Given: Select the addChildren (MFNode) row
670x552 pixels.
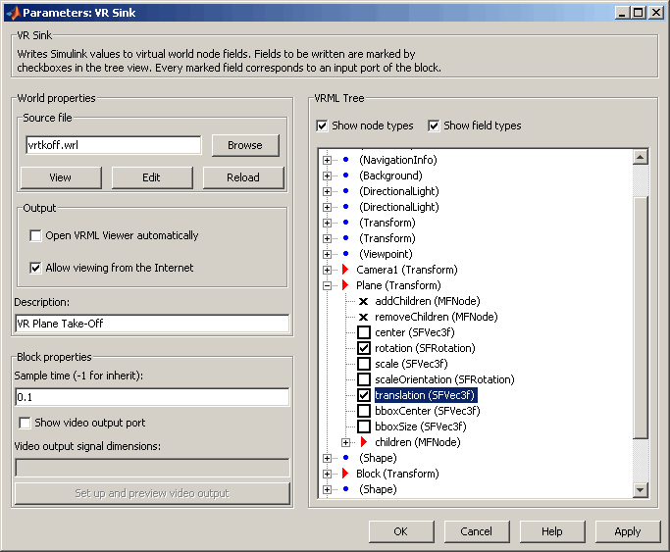Looking at the screenshot, I should pos(428,301).
